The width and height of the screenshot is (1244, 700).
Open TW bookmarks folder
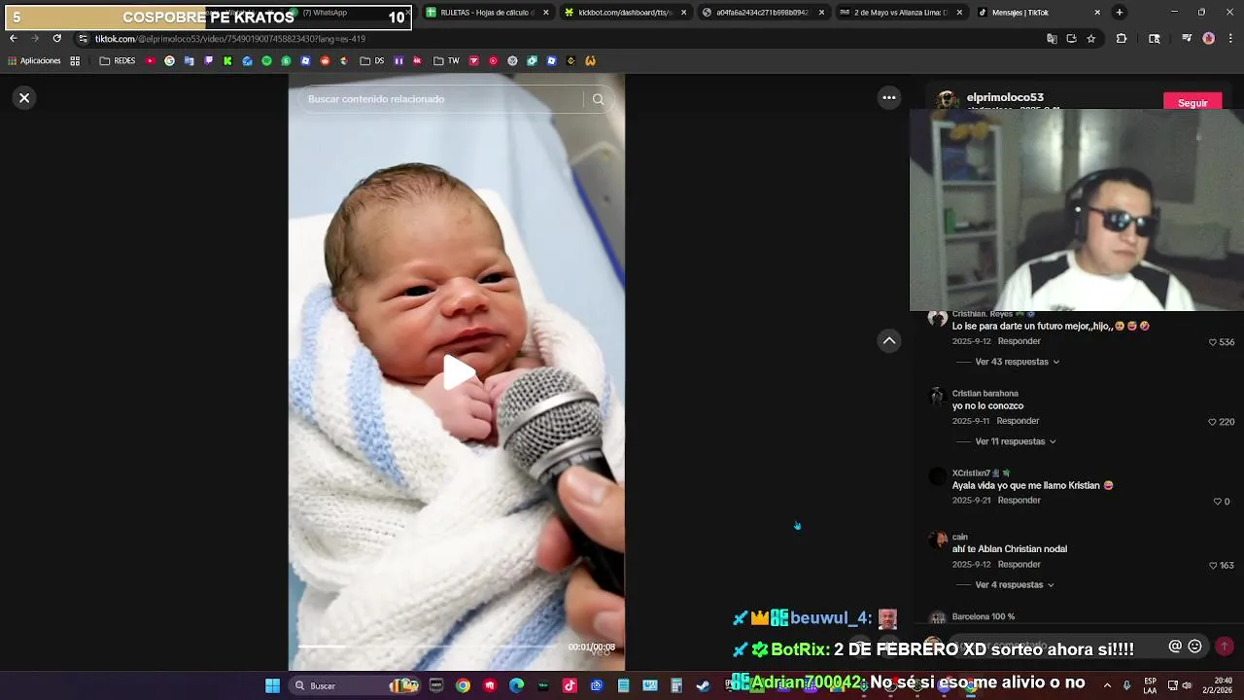446,60
